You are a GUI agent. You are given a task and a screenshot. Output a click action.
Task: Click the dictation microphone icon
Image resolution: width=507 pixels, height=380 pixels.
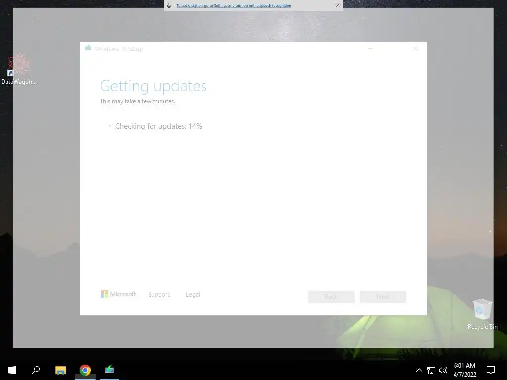tap(169, 5)
